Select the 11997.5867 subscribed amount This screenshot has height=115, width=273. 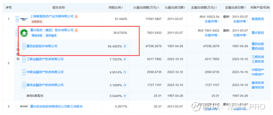pyautogui.click(x=154, y=19)
